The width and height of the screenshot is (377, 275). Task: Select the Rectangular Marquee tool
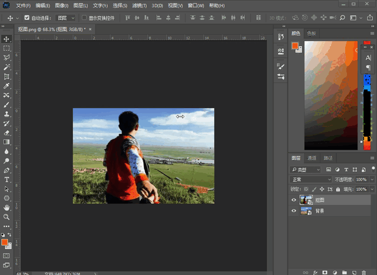[6, 48]
